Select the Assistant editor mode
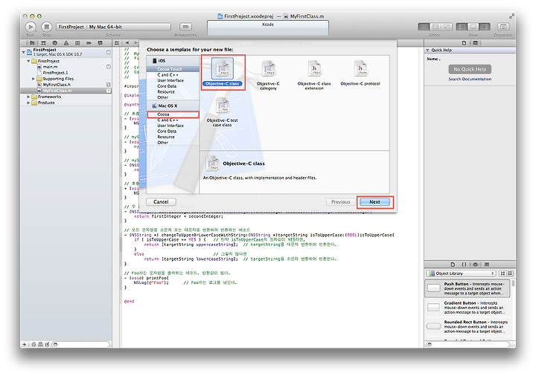Viewport: 536px width, 376px height. pos(435,27)
